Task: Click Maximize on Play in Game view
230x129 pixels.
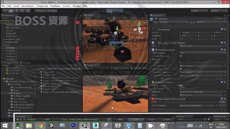Action: click(121, 68)
